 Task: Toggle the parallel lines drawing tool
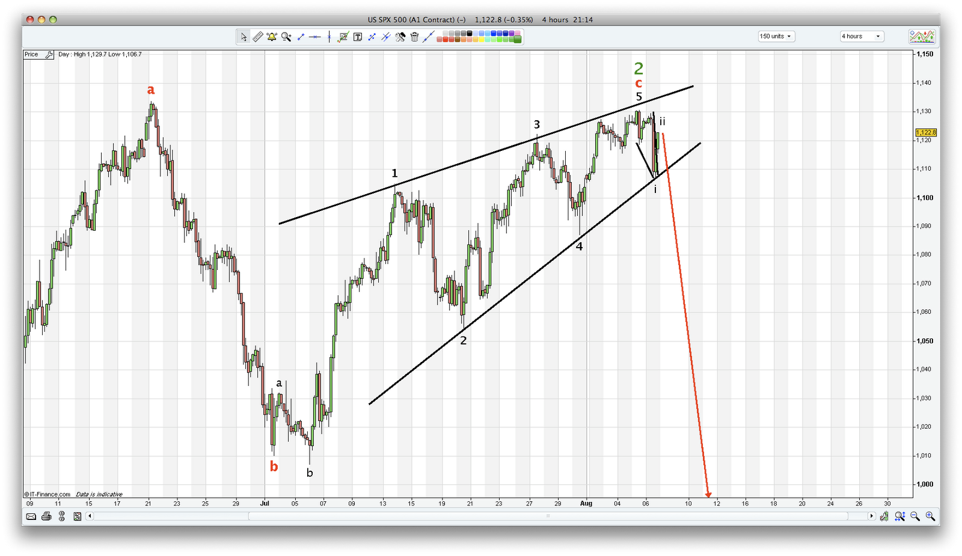[x=385, y=37]
